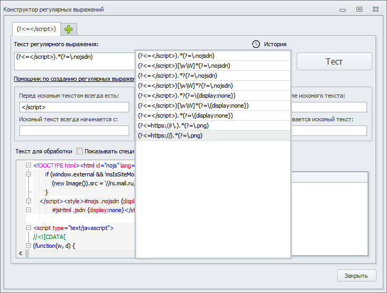Screen dimensions: 387x293
Task: Toggle the show special characters checkbox
Action: 80,151
